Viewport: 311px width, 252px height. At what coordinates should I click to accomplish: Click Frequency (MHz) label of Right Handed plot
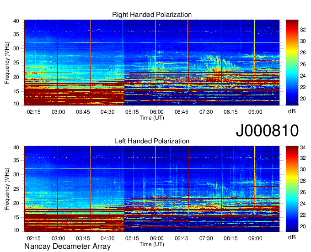click(x=7, y=63)
